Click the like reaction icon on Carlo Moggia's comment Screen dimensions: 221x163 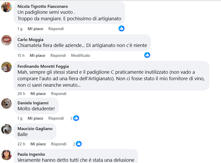coord(147,55)
